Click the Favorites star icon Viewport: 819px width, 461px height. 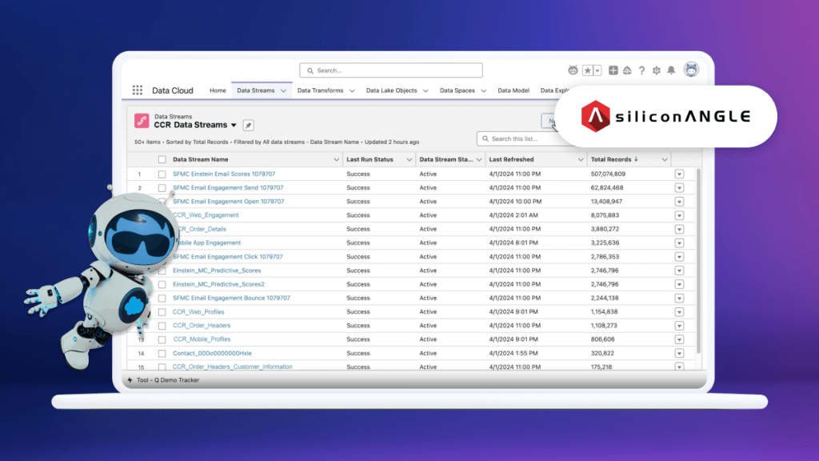(x=588, y=70)
